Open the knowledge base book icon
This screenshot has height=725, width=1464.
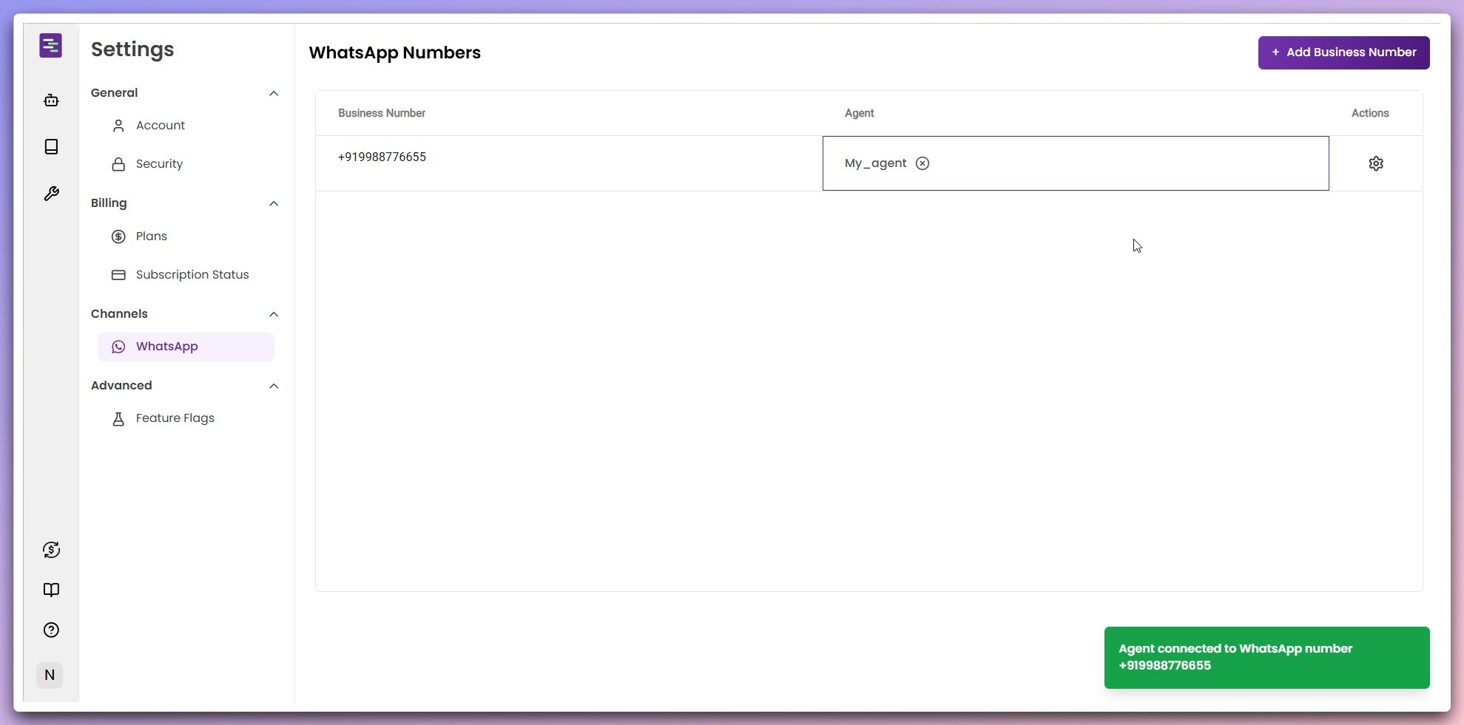[51, 146]
